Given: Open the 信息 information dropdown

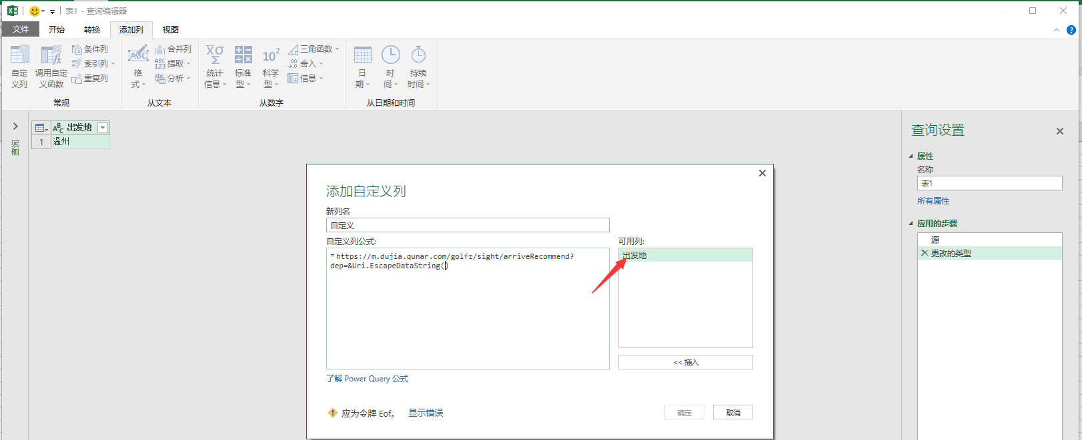Looking at the screenshot, I should (x=306, y=79).
